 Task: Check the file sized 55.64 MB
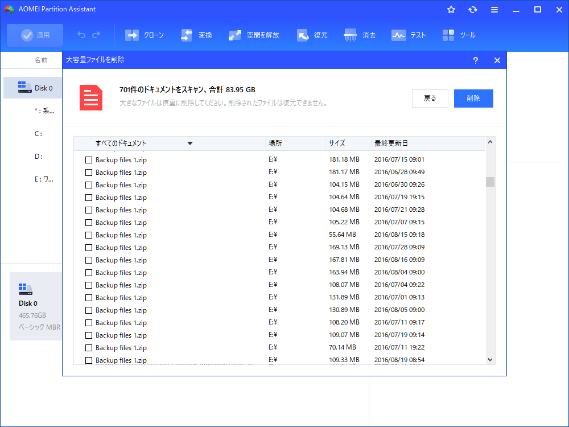pos(89,235)
